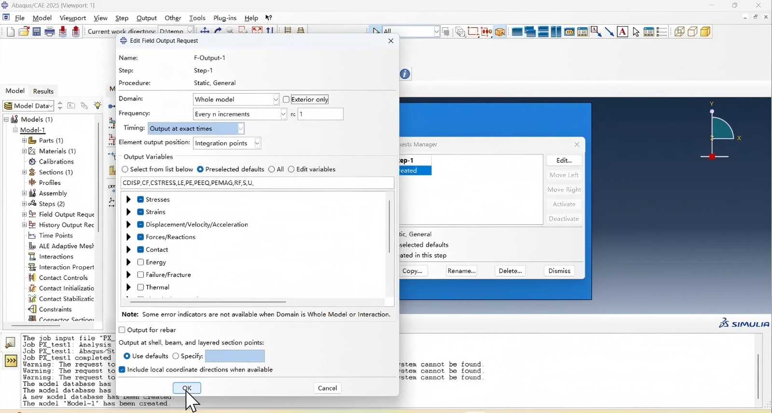
Task: Click the Cancel button in dialog
Action: pos(328,388)
